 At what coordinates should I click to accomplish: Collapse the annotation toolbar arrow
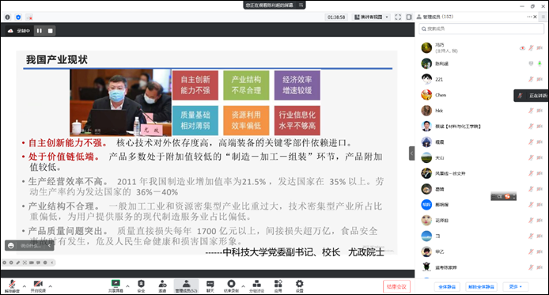click(x=52, y=263)
